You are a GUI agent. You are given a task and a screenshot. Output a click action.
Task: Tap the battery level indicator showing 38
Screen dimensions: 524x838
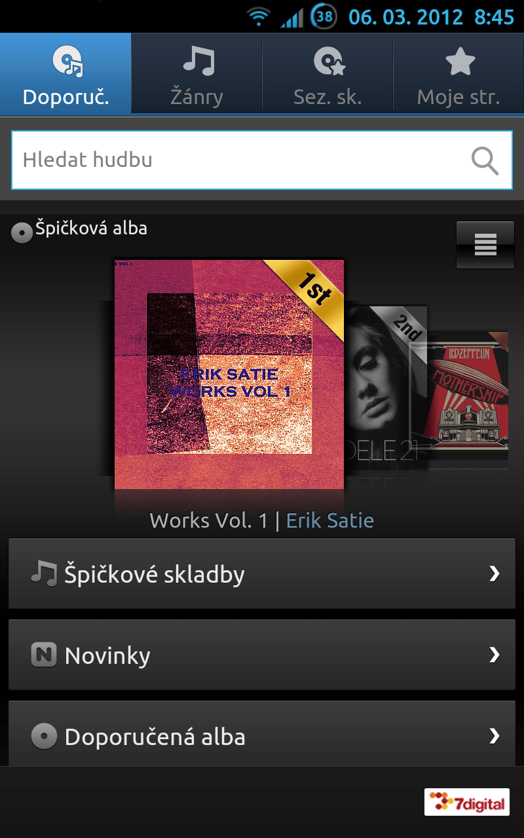click(x=324, y=16)
